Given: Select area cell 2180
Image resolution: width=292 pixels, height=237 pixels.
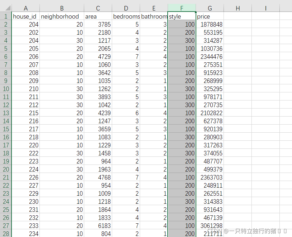Looking at the screenshot, I should [x=98, y=32].
